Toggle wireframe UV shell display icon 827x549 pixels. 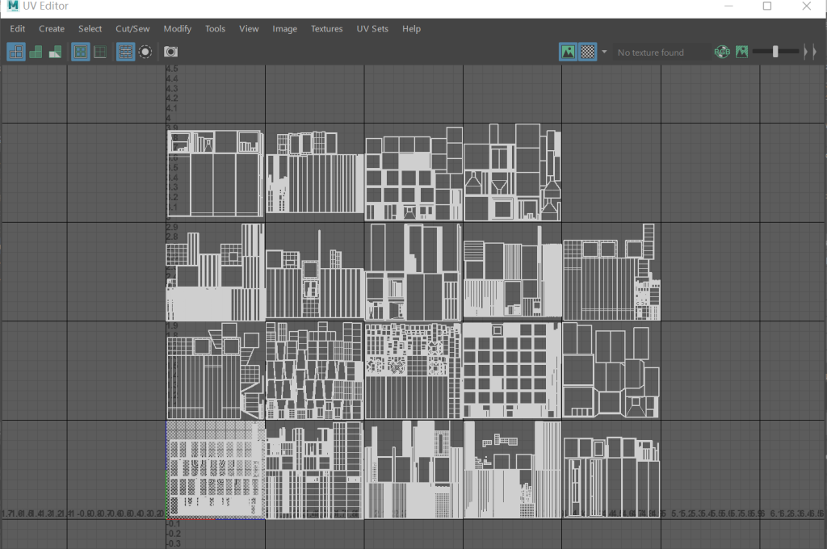16,52
